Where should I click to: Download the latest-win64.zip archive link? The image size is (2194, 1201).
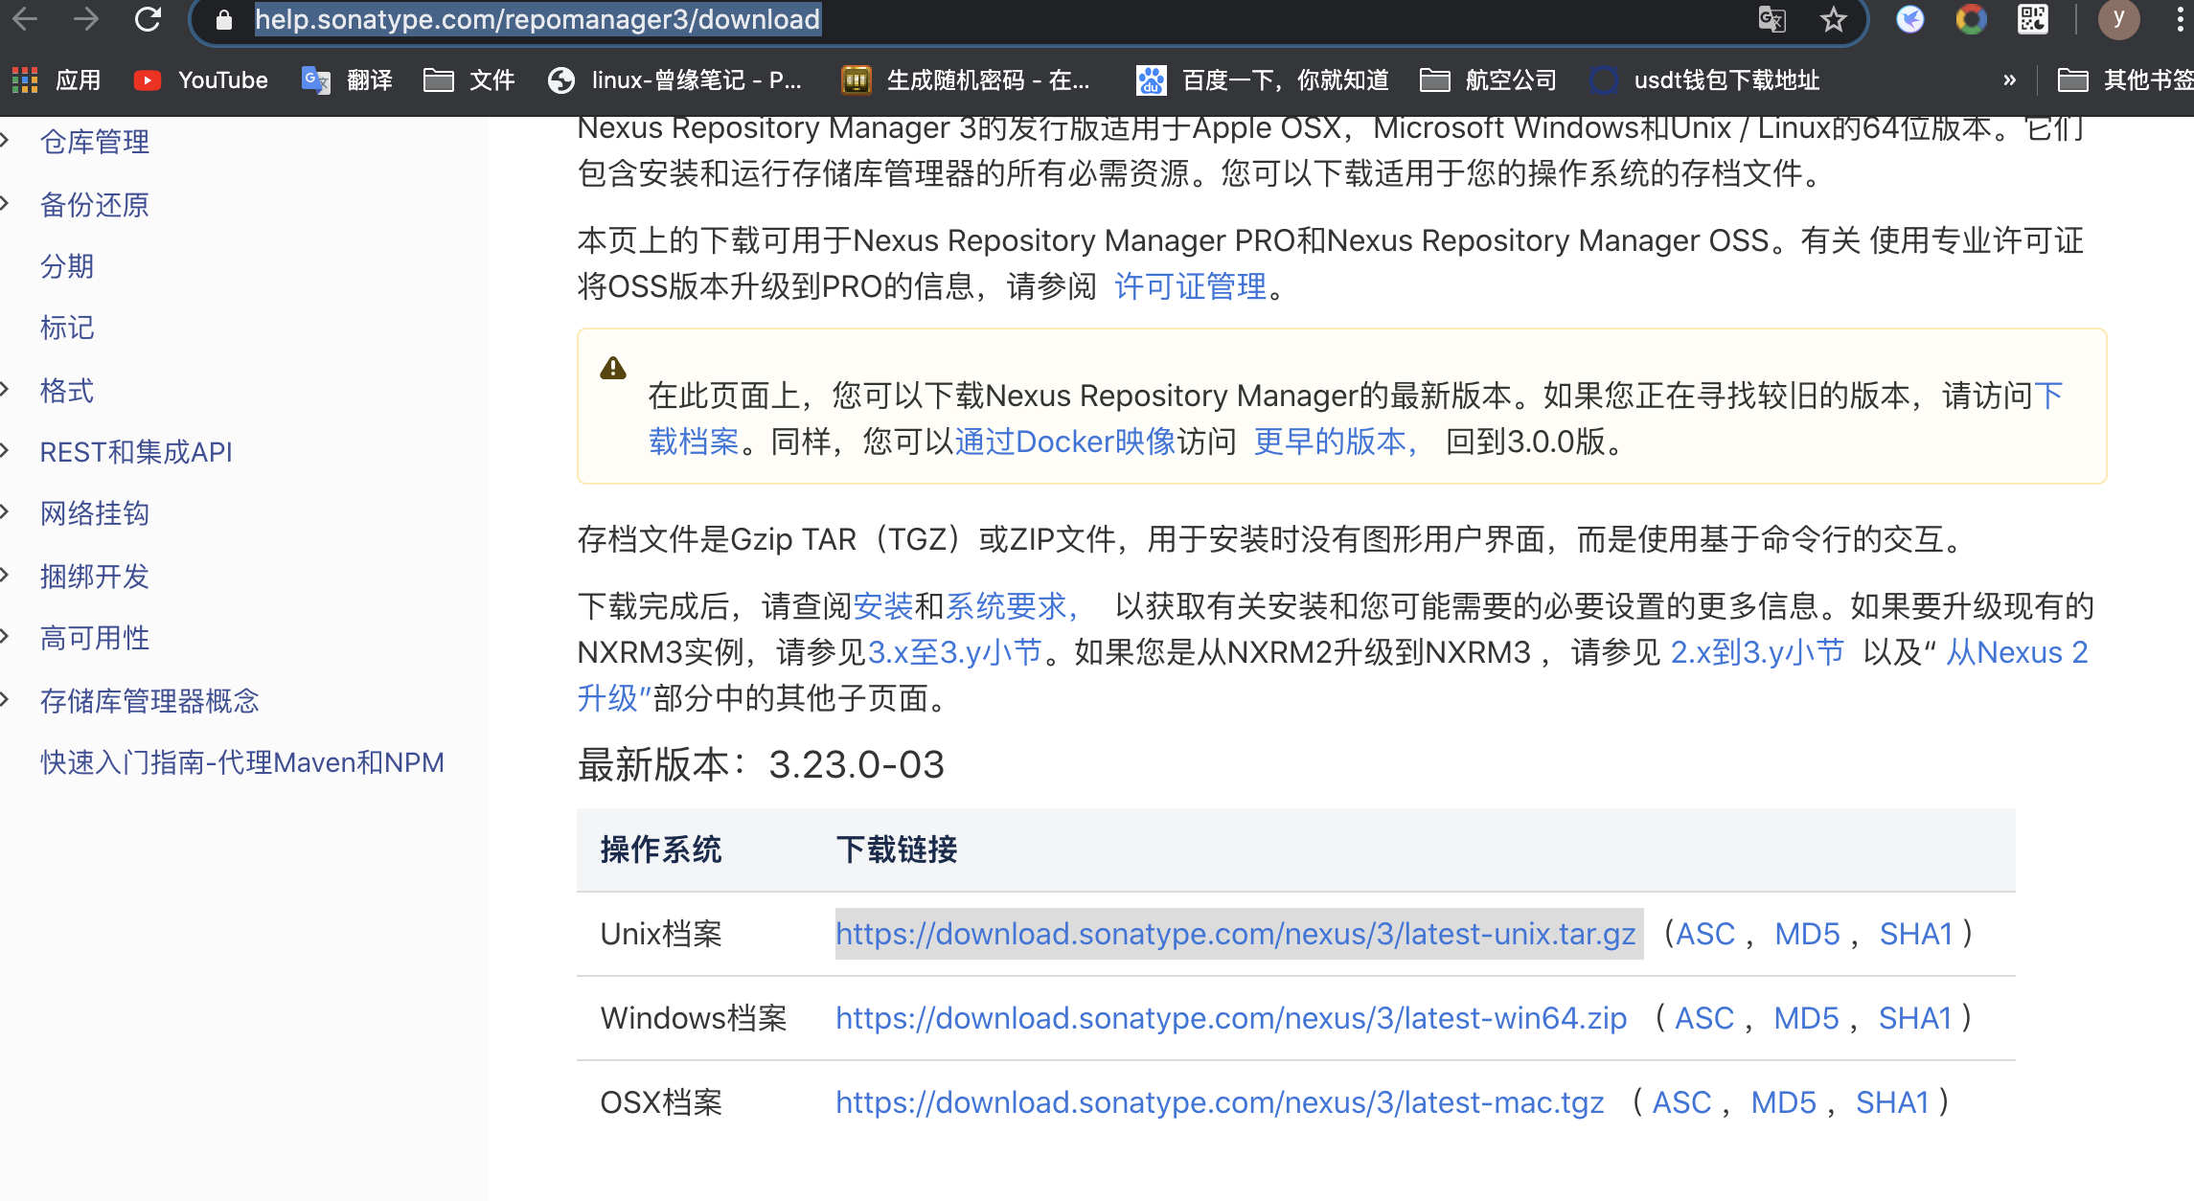pos(1231,1017)
